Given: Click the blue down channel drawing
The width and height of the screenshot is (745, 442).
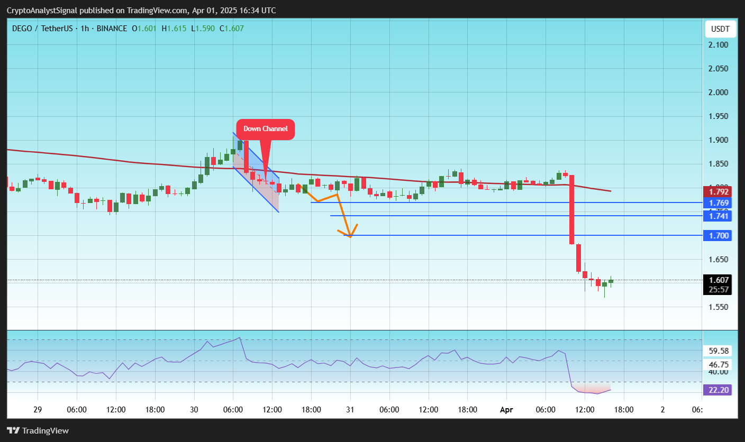Looking at the screenshot, I should [256, 172].
